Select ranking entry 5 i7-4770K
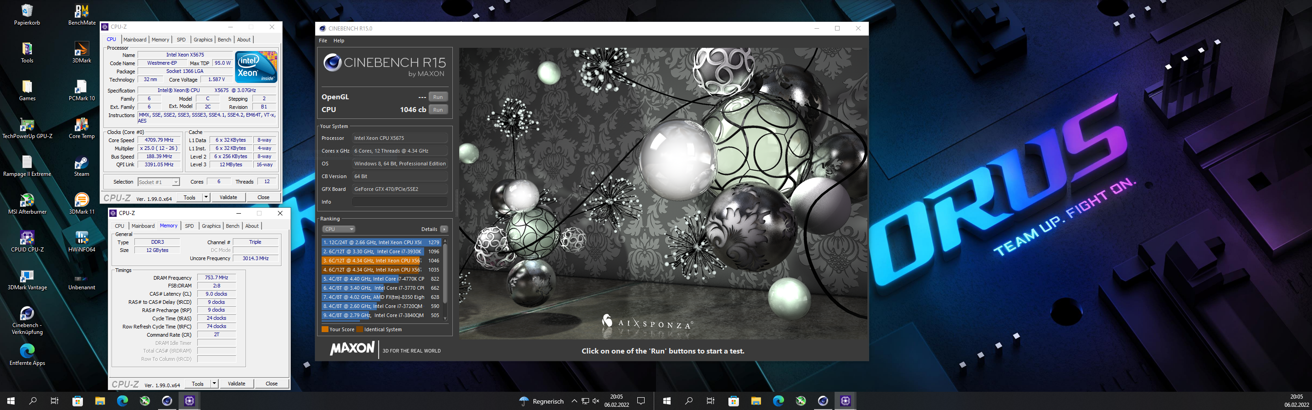This screenshot has width=1312, height=410. (381, 279)
